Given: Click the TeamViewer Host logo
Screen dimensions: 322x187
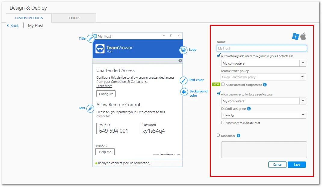Looking at the screenshot, I should 114,49.
